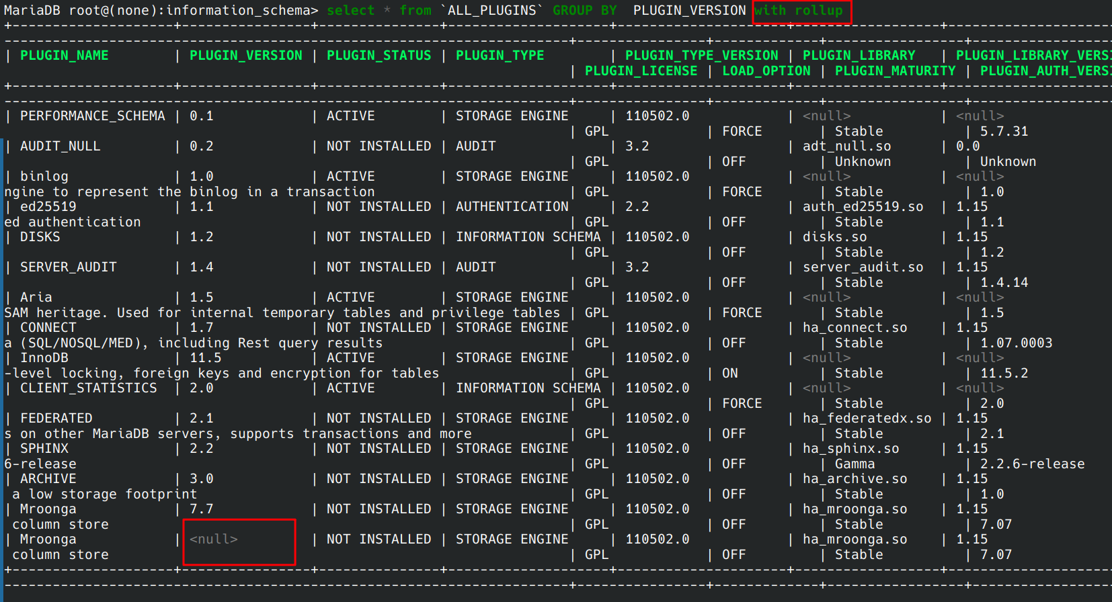Click plugin version 7.7 of Mroonga
This screenshot has width=1112, height=602.
[x=202, y=509]
